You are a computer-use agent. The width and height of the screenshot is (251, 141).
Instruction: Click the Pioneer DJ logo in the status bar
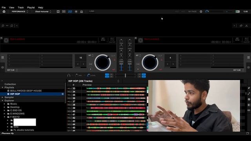tap(7, 133)
